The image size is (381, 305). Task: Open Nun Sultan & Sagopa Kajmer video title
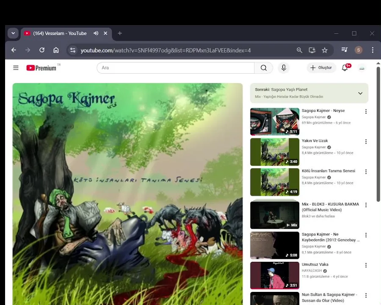pyautogui.click(x=329, y=297)
